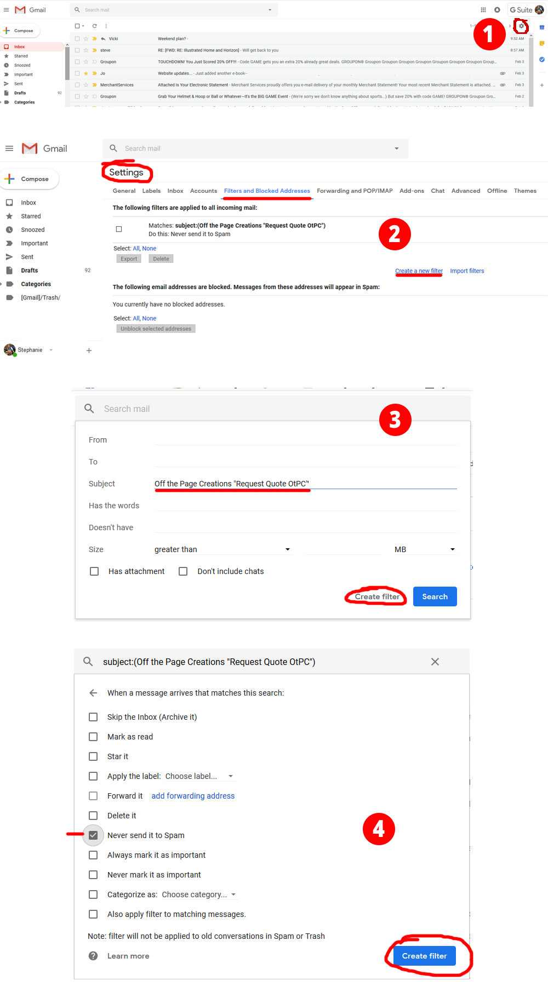Open [Gmail]/Trash/ label in the sidebar
Screen dimensions: 548x998
pyautogui.click(x=41, y=298)
